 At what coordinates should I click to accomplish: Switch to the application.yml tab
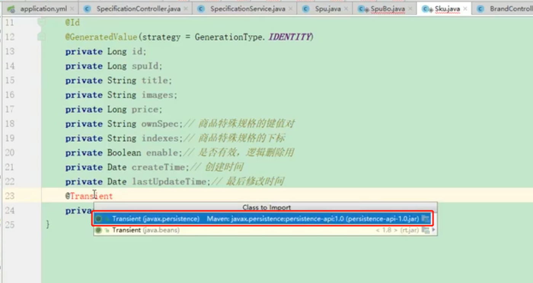(43, 9)
